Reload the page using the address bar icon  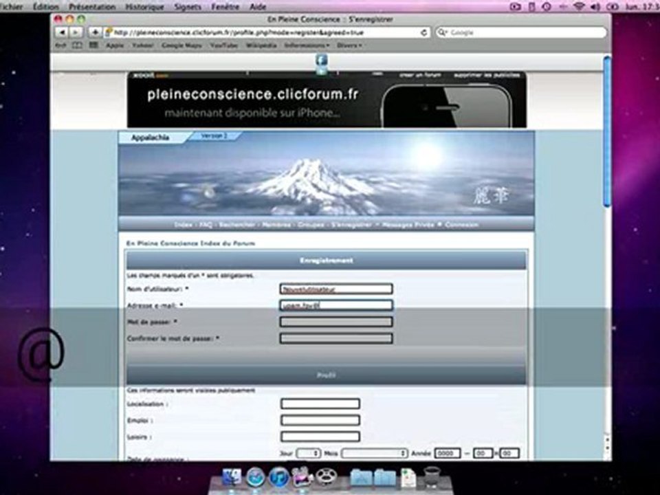(424, 32)
